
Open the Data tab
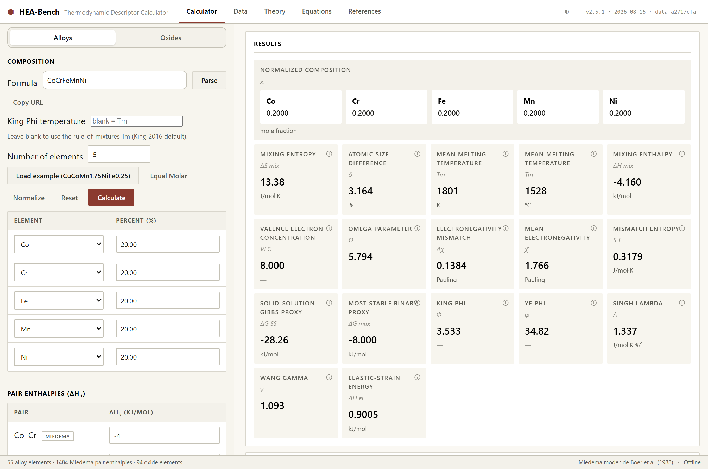tap(241, 11)
